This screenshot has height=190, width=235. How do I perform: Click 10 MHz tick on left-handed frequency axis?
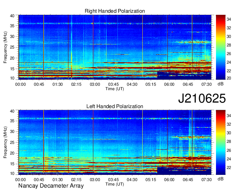pyautogui.click(x=12, y=173)
